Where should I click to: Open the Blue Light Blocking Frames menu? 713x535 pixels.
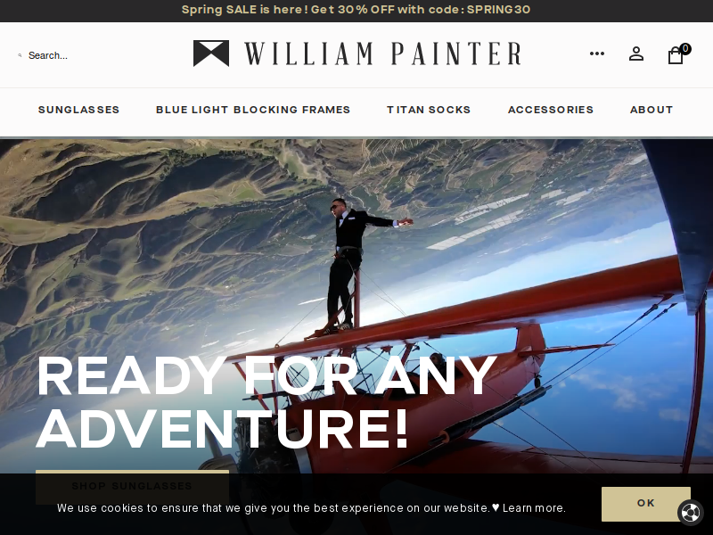pos(253,110)
